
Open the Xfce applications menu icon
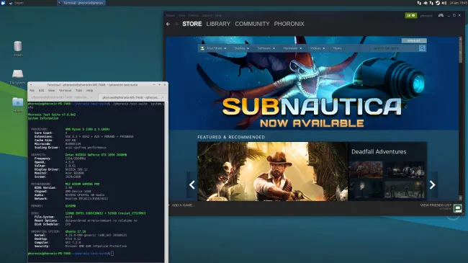pos(4,3)
